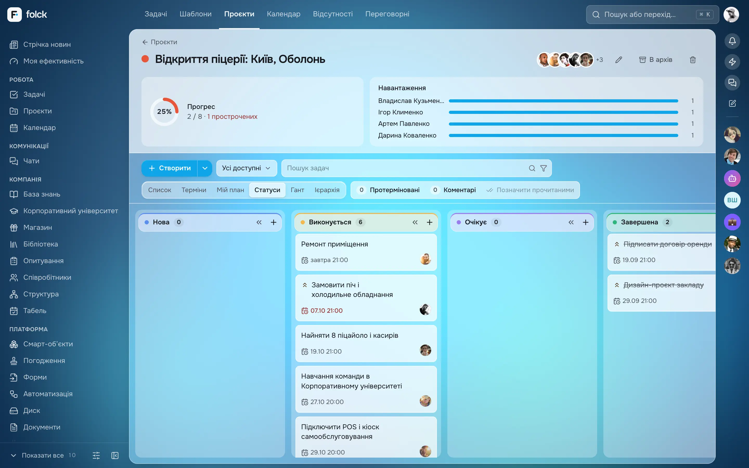Screen dimensions: 749x468
Task: Click the magnifier icon in task search
Action: pos(532,168)
